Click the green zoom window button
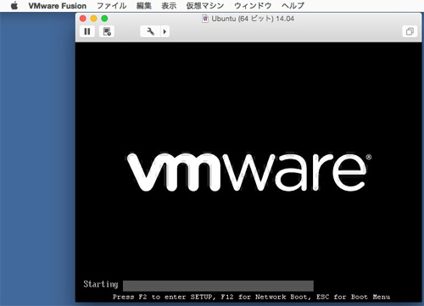Viewport: 424px width, 306px height. pyautogui.click(x=104, y=19)
